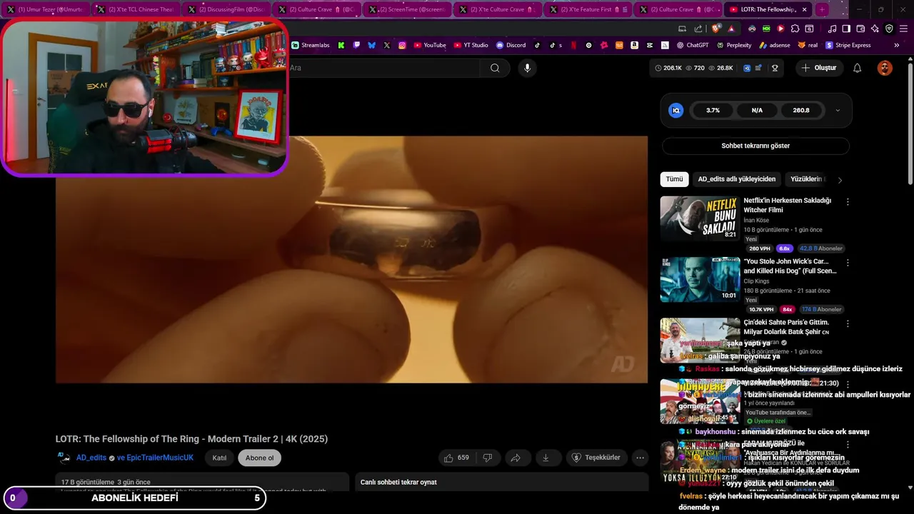This screenshot has height=514, width=914.
Task: Click the Brave Shields lion icon
Action: tap(716, 29)
